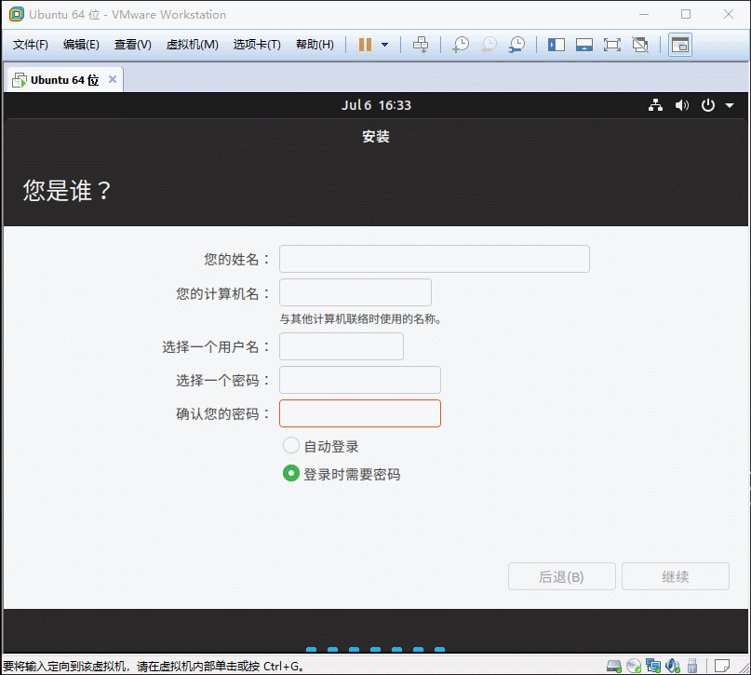Take a snapshot of the VM
This screenshot has width=751, height=675.
click(x=461, y=45)
